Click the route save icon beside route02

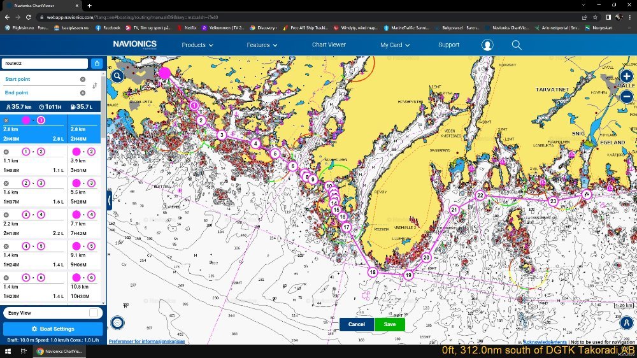click(97, 64)
